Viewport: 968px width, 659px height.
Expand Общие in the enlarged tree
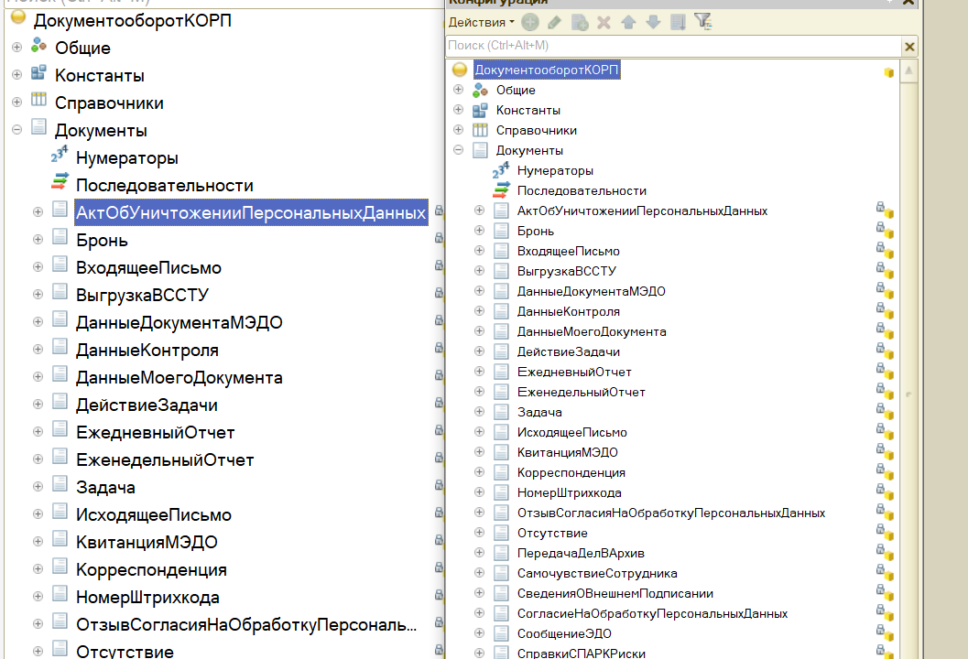pyautogui.click(x=17, y=48)
